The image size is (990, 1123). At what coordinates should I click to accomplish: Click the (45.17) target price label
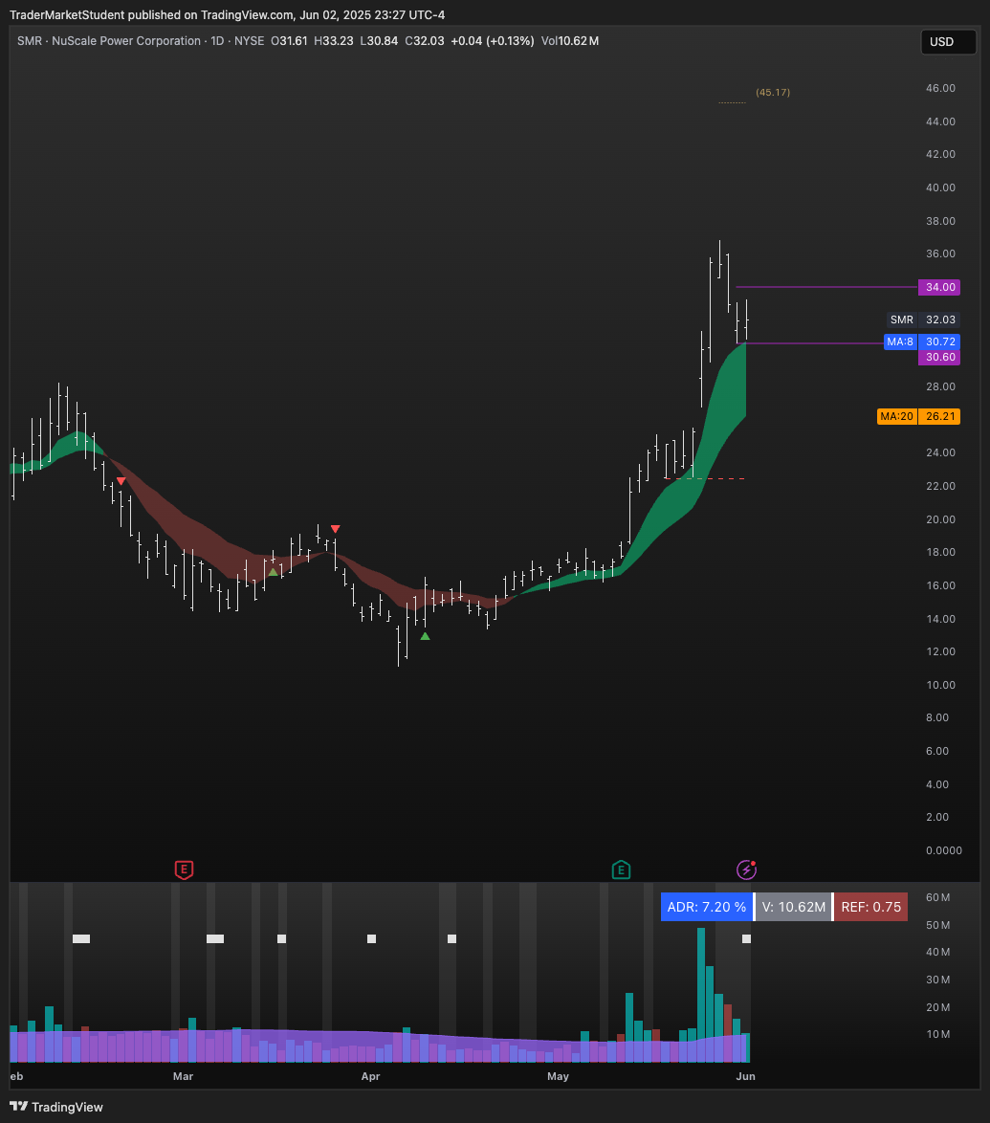(x=773, y=93)
